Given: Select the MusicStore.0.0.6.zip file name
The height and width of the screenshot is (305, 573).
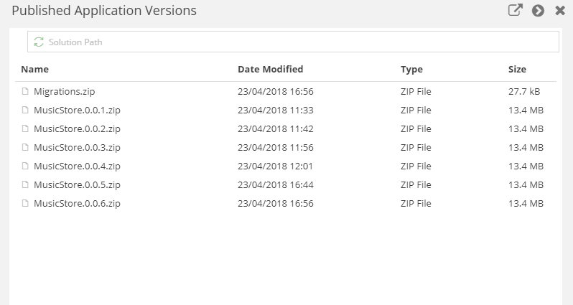Looking at the screenshot, I should click(x=77, y=204).
